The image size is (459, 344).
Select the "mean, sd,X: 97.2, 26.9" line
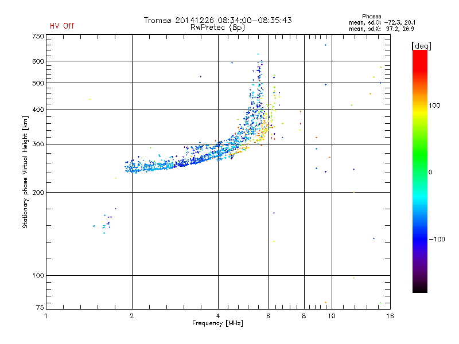click(381, 29)
